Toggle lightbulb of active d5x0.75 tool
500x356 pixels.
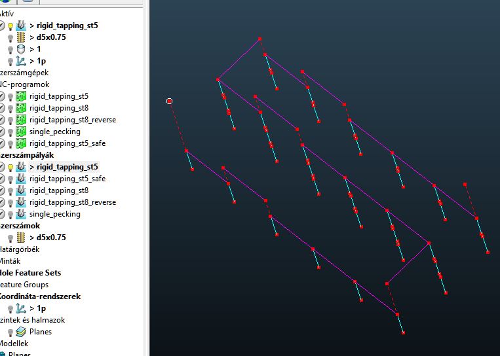[x=10, y=38]
